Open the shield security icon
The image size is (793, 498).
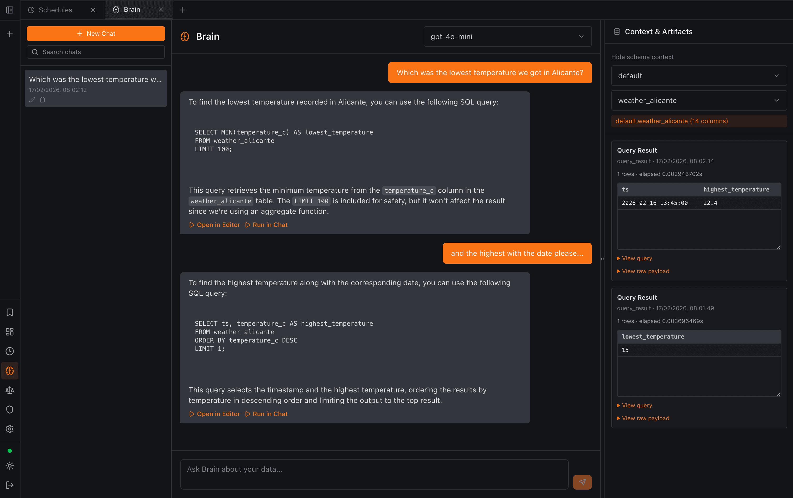click(x=9, y=409)
